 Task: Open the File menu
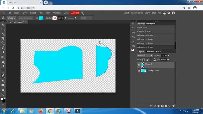pos(3,13)
